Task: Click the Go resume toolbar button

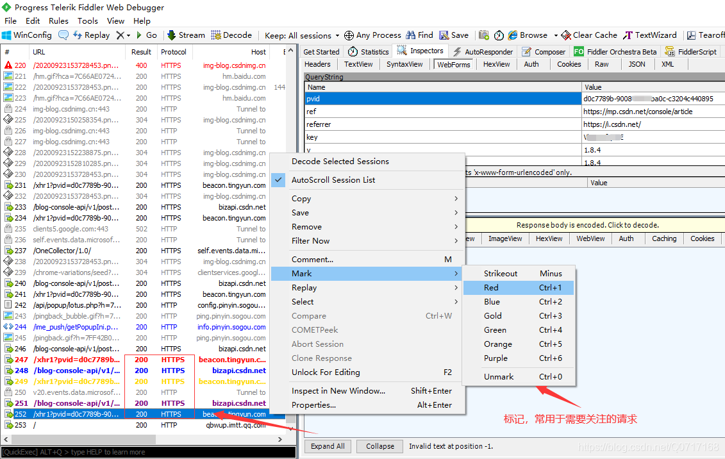Action: (x=147, y=35)
